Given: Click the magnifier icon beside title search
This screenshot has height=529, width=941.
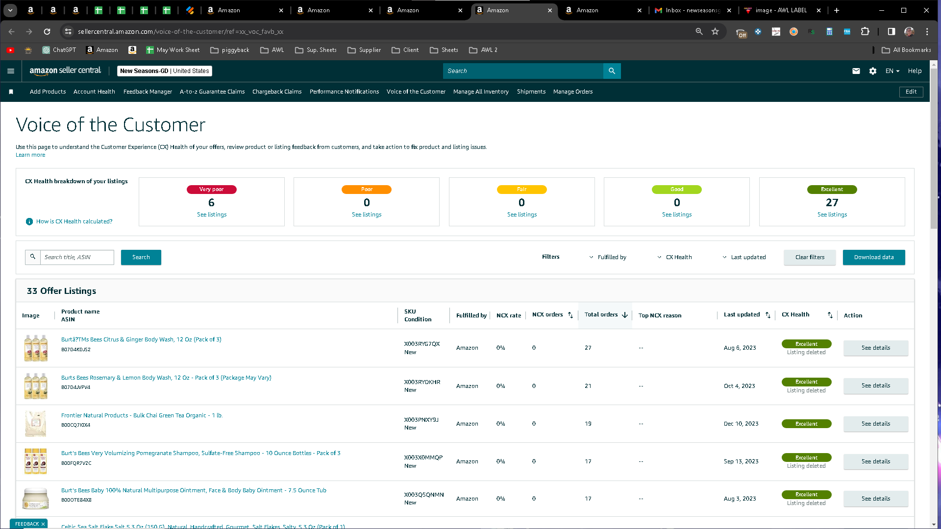Looking at the screenshot, I should tap(33, 257).
